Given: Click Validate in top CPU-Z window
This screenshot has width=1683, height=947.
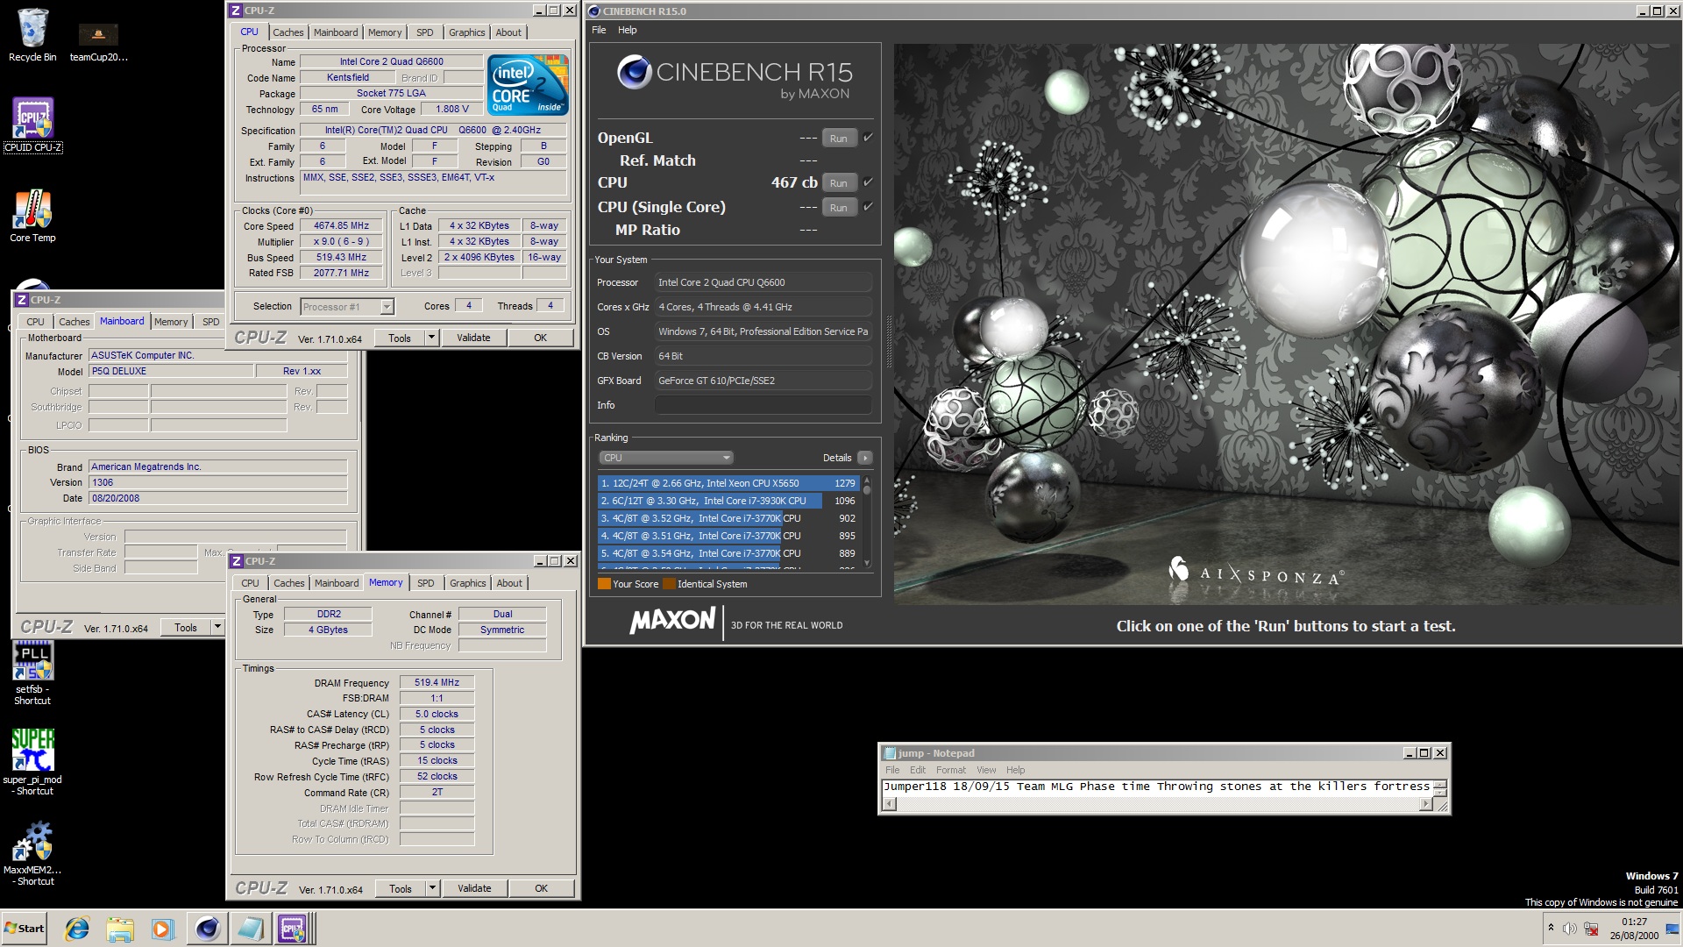Looking at the screenshot, I should click(x=473, y=338).
